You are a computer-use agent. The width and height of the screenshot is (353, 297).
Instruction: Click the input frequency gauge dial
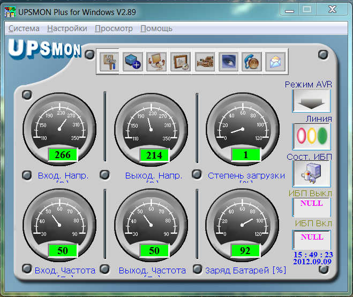pos(59,225)
